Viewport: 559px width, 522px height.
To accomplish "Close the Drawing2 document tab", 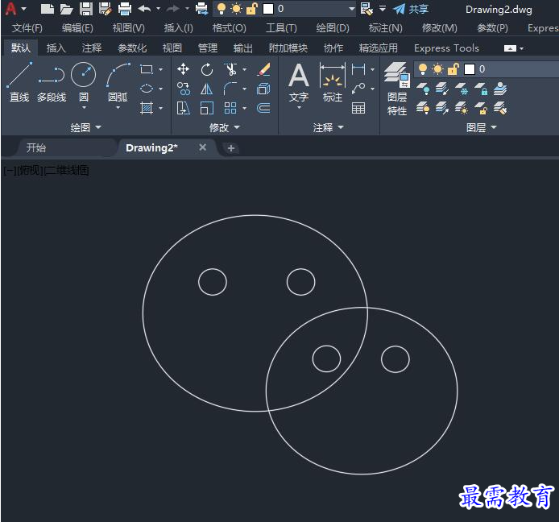I will pos(202,147).
